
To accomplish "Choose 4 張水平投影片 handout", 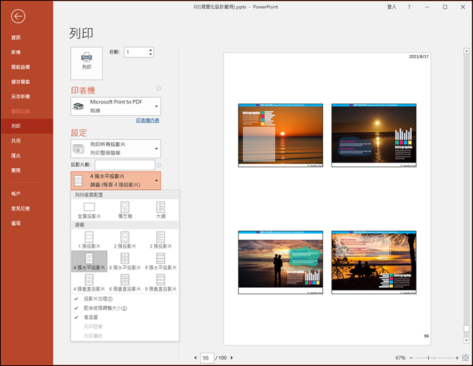I will click(x=89, y=261).
